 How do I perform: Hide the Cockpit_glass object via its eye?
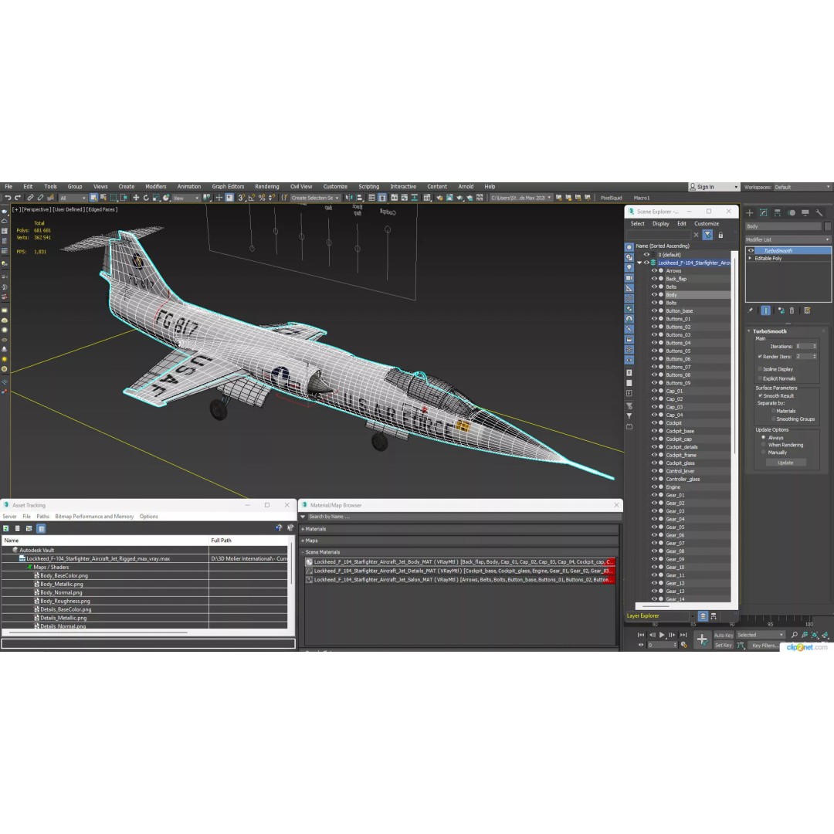pos(654,463)
